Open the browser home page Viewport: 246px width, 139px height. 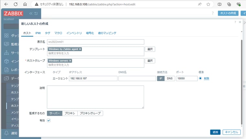tap(25, 4)
